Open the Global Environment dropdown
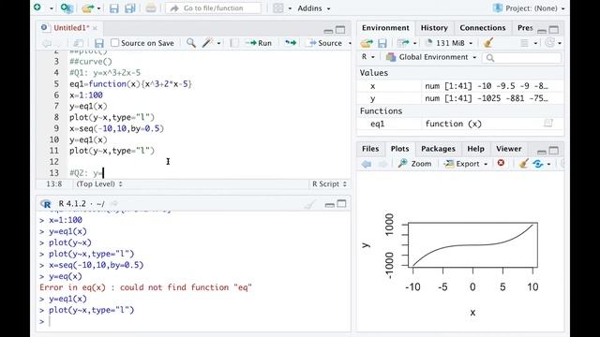Screen dimensions: 600x337 (x=431, y=57)
